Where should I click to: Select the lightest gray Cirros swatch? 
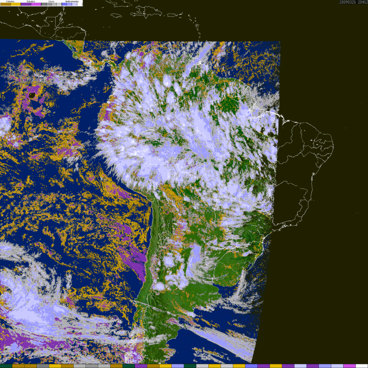pyautogui.click(x=59, y=4)
